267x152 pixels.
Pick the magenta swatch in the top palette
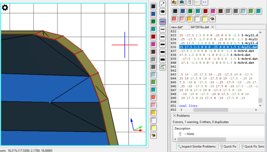213,11
